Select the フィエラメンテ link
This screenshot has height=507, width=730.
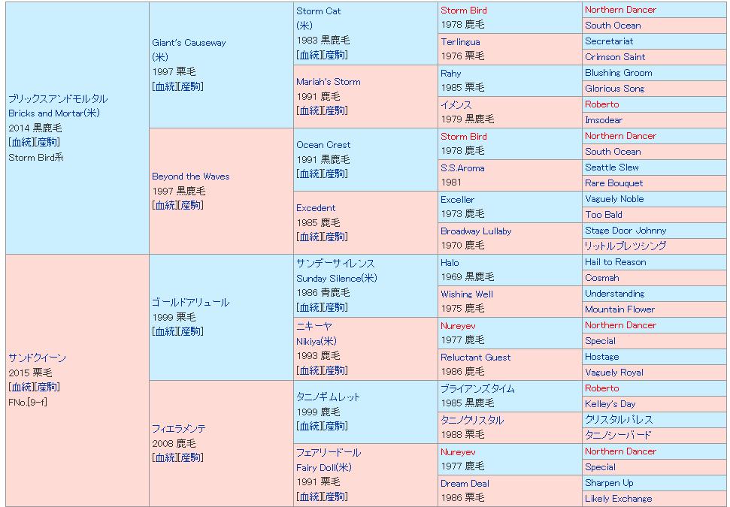pos(179,429)
